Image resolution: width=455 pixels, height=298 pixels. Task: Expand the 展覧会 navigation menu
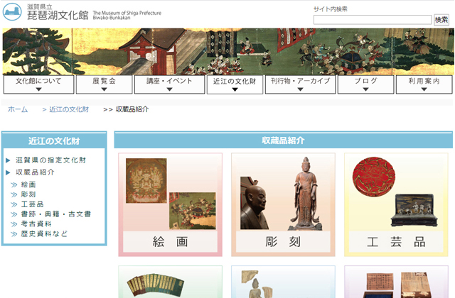click(104, 84)
